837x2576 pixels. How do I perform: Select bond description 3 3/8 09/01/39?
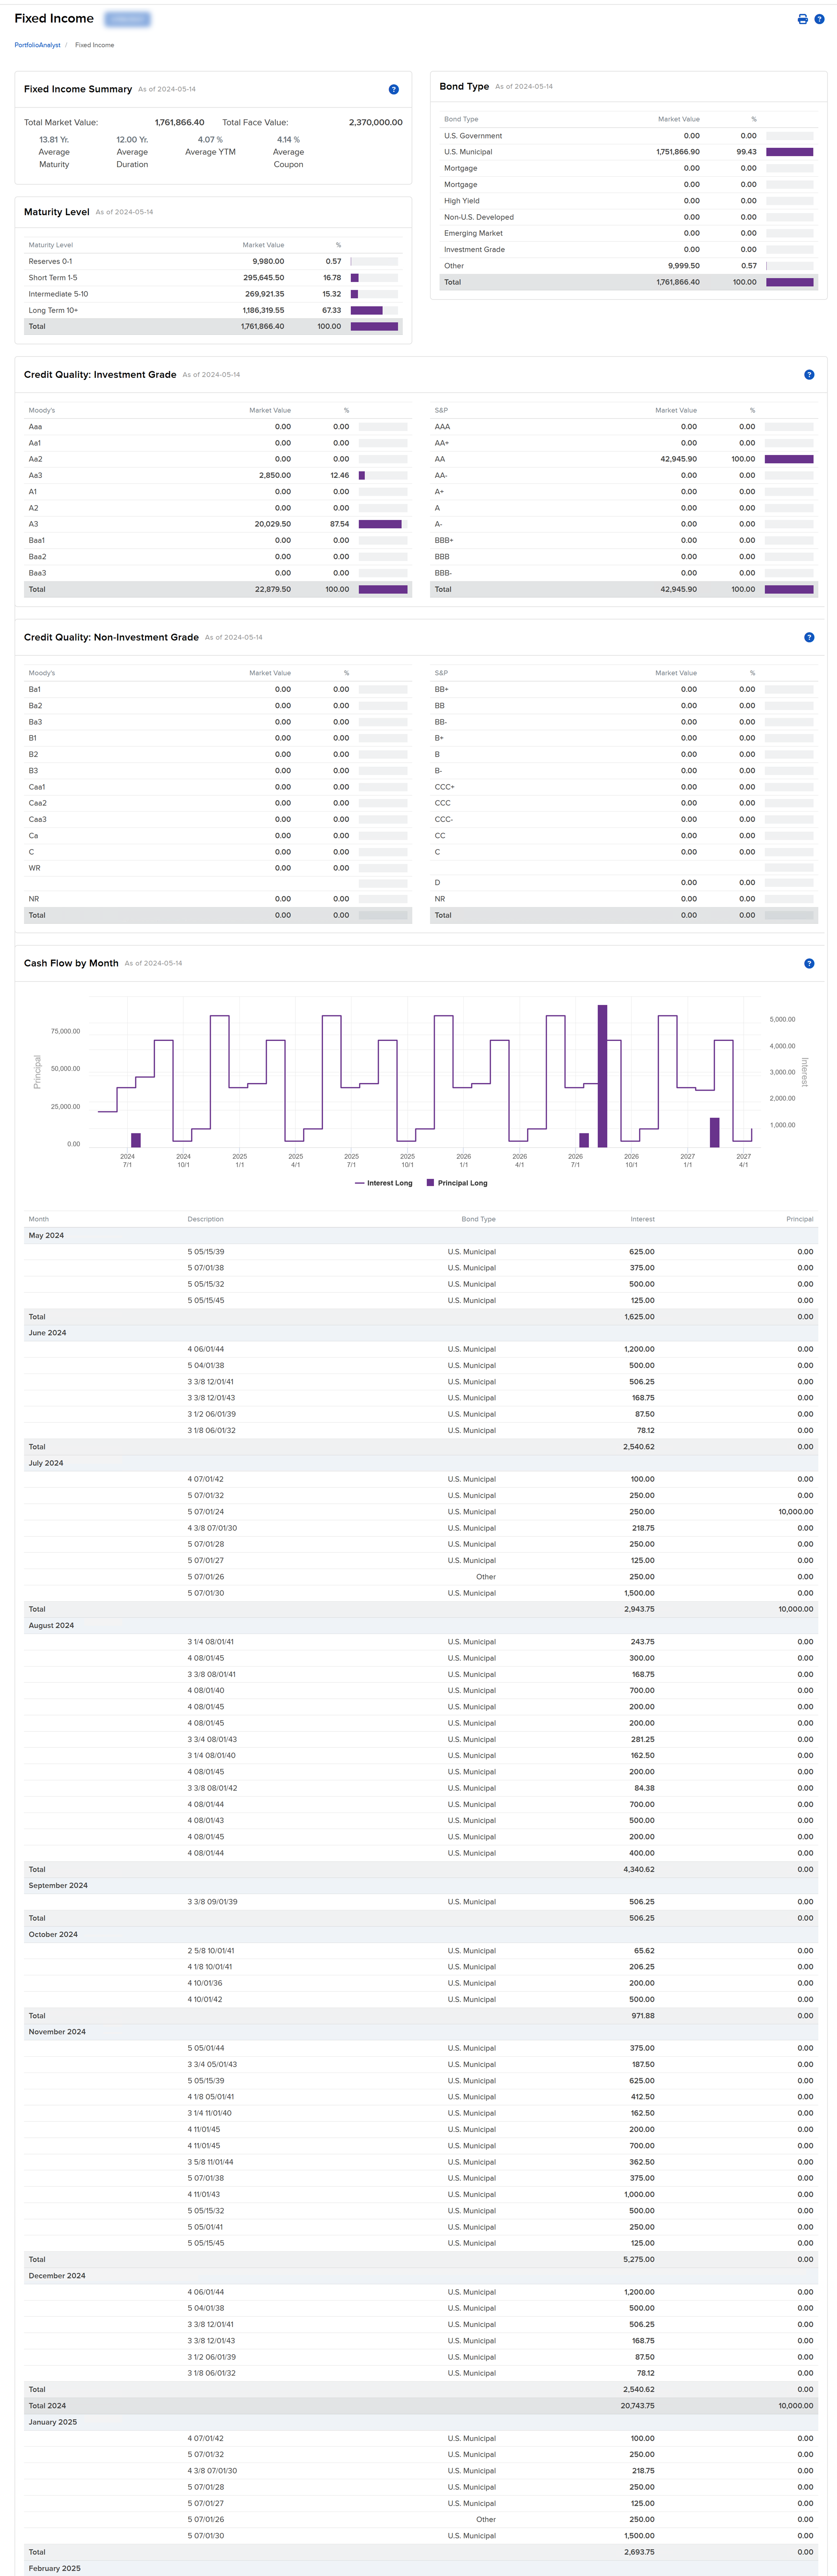(212, 1902)
